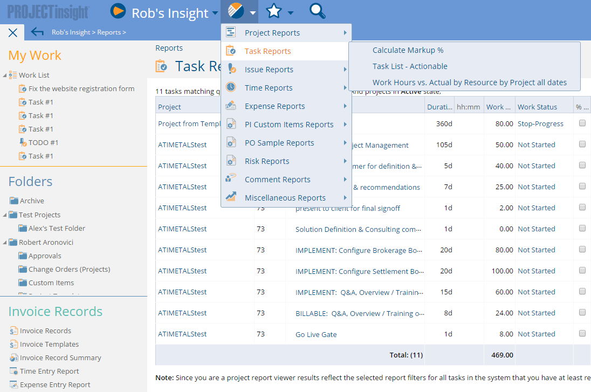Viewport: 591px width, 392px height.
Task: Click the PI Custom Items Reports document icon
Action: (x=231, y=123)
